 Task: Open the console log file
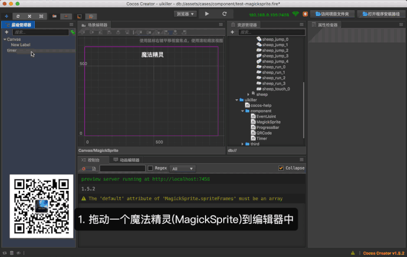point(94,169)
